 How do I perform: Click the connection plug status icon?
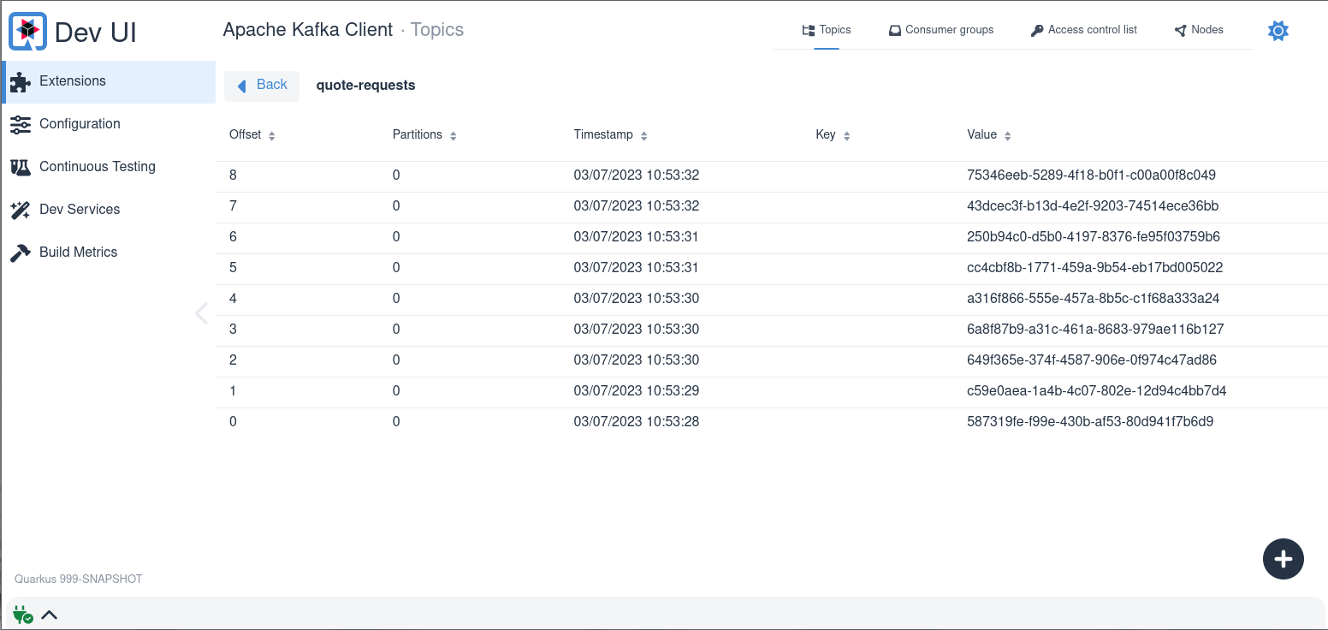23,614
